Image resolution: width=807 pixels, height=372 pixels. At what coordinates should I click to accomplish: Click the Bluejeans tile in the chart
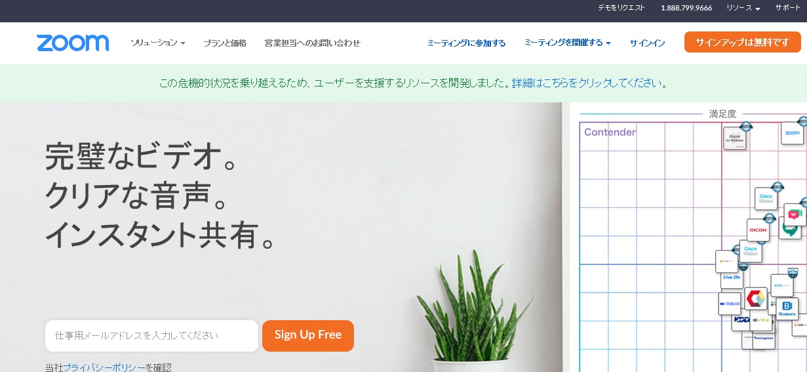tap(787, 308)
